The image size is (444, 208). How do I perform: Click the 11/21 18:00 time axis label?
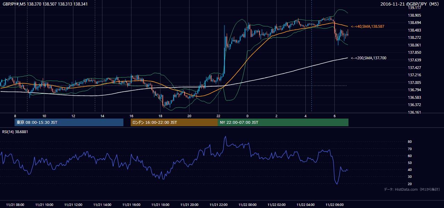161,205
